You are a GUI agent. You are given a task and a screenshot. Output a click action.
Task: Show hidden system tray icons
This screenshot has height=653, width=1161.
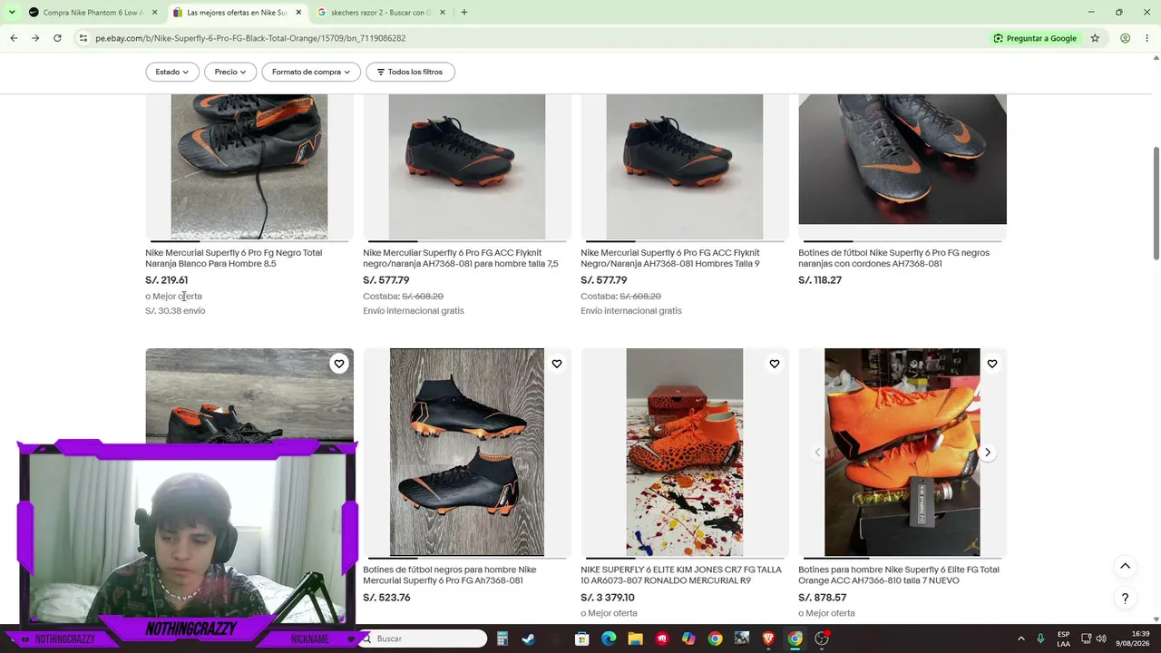pos(1021,638)
